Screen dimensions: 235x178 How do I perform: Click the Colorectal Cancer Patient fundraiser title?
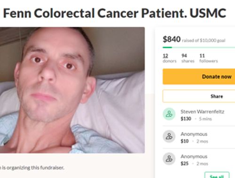coord(115,13)
